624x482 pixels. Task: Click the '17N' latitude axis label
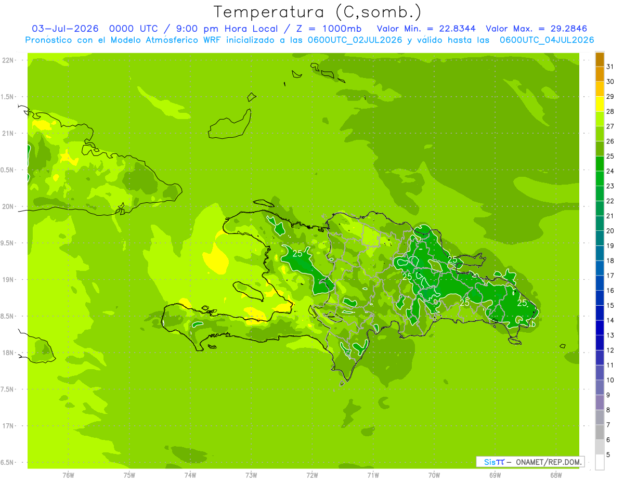[x=8, y=426]
